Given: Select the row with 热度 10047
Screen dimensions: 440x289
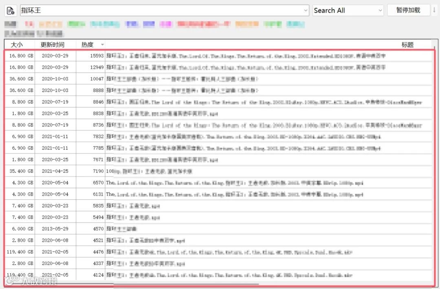Looking at the screenshot, I should click(x=218, y=79).
